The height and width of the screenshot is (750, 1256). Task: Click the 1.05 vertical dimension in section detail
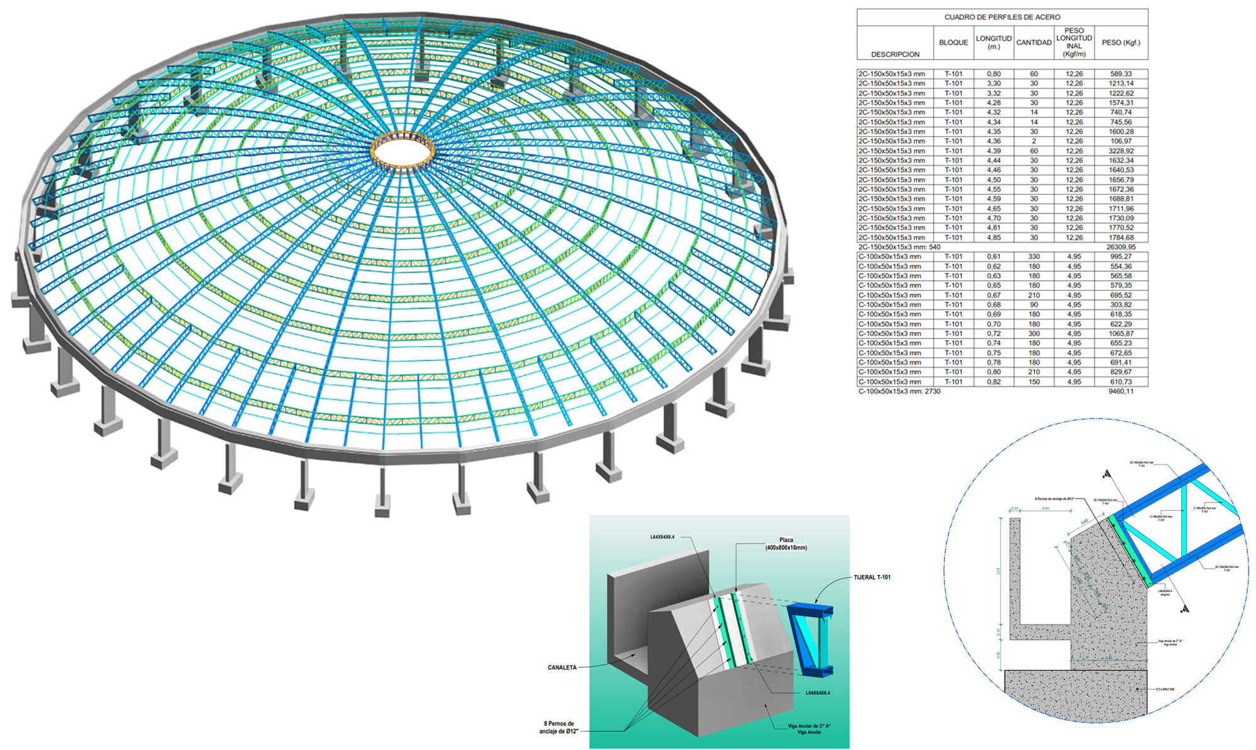[998, 571]
